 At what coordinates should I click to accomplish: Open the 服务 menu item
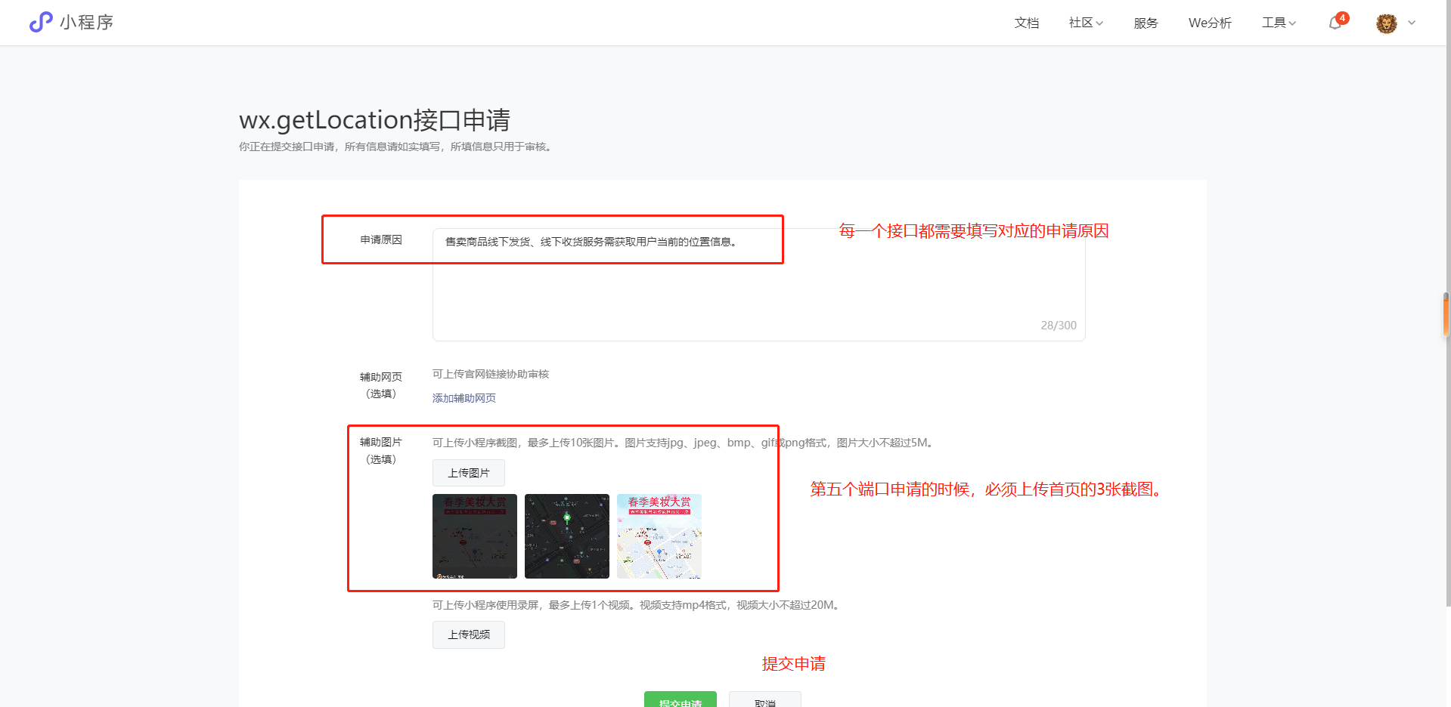point(1146,23)
